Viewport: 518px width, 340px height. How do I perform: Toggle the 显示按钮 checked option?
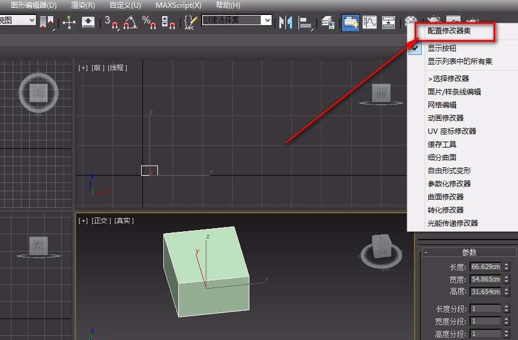point(441,48)
